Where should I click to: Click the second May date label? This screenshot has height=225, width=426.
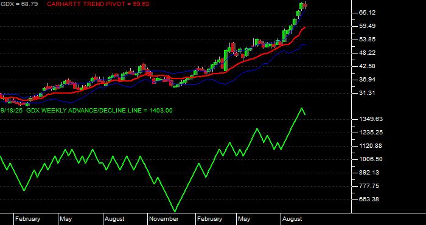click(244, 219)
